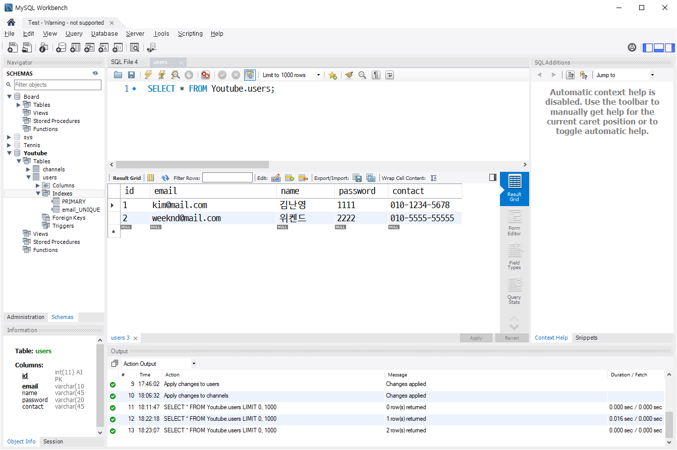Export recordset to external file
Image resolution: width=677 pixels, height=450 pixels.
(357, 178)
